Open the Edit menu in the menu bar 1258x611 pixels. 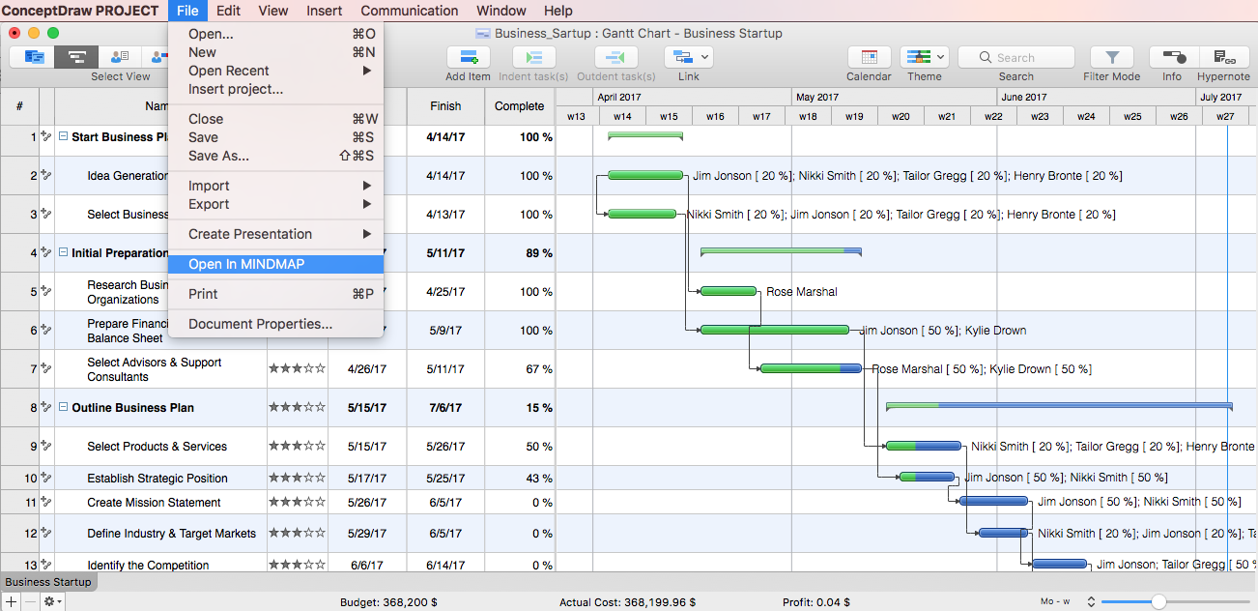point(229,11)
